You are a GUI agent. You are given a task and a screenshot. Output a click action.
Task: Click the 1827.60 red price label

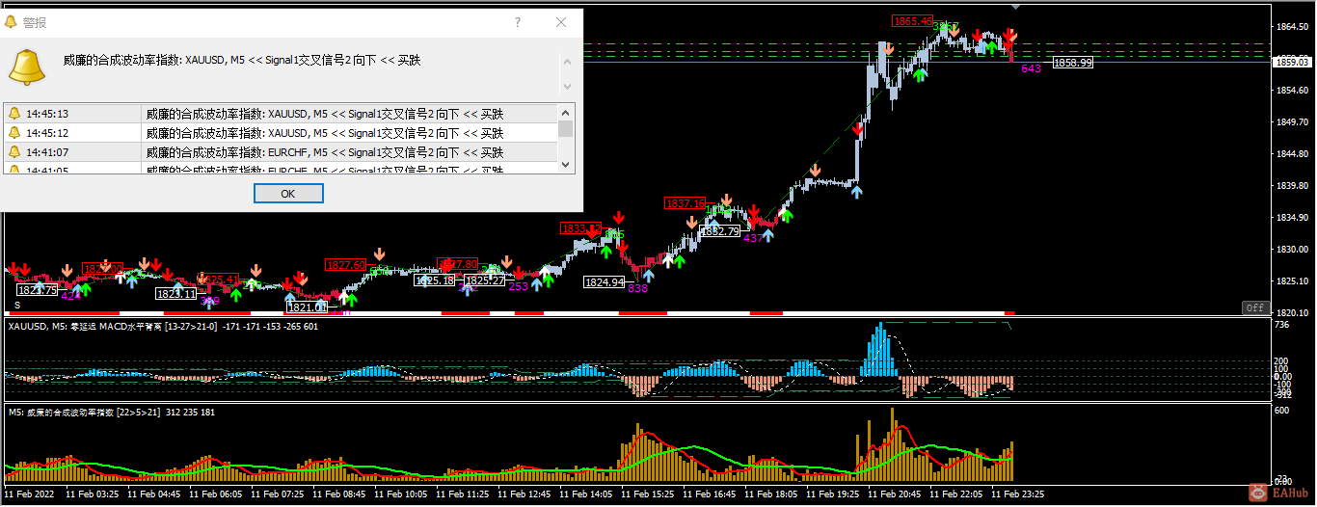click(x=345, y=265)
